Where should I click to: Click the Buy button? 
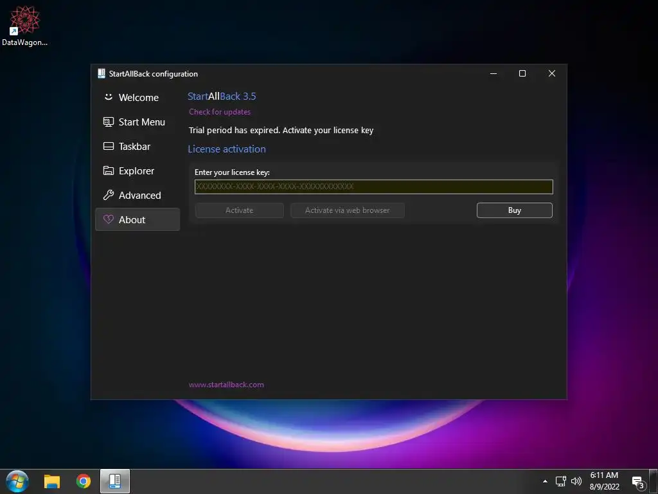[x=515, y=210]
